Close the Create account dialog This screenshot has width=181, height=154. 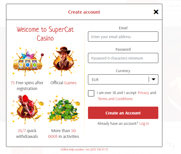point(156,12)
